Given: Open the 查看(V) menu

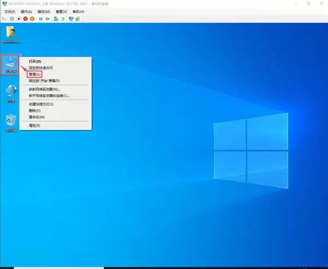Looking at the screenshot, I should tap(61, 11).
